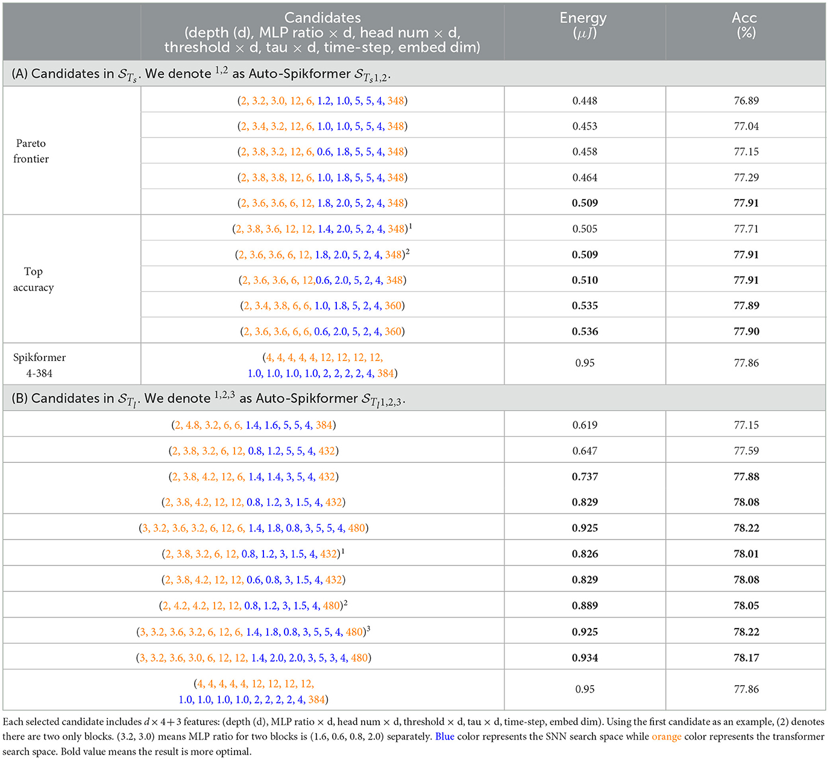Click the bold accuracy value 77.90
The height and width of the screenshot is (760, 830).
[746, 331]
